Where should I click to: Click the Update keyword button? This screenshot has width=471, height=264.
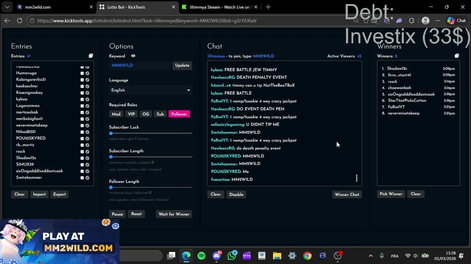tap(182, 65)
